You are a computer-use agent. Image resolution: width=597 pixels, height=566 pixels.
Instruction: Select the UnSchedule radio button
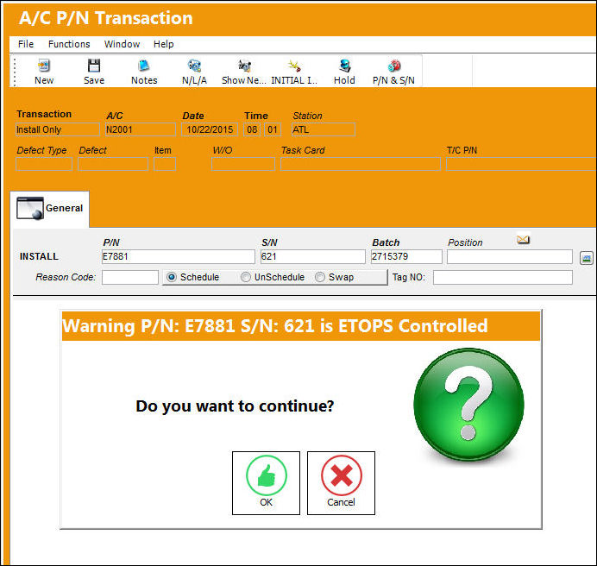[246, 277]
